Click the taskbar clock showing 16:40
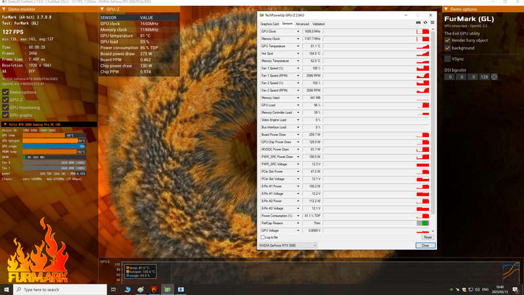 (x=500, y=289)
